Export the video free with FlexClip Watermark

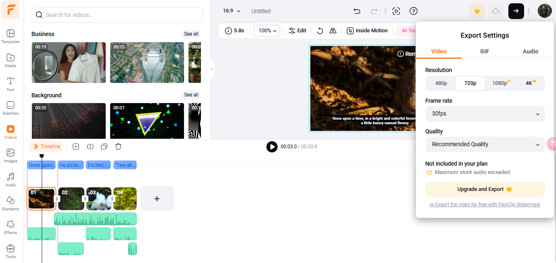click(x=485, y=204)
